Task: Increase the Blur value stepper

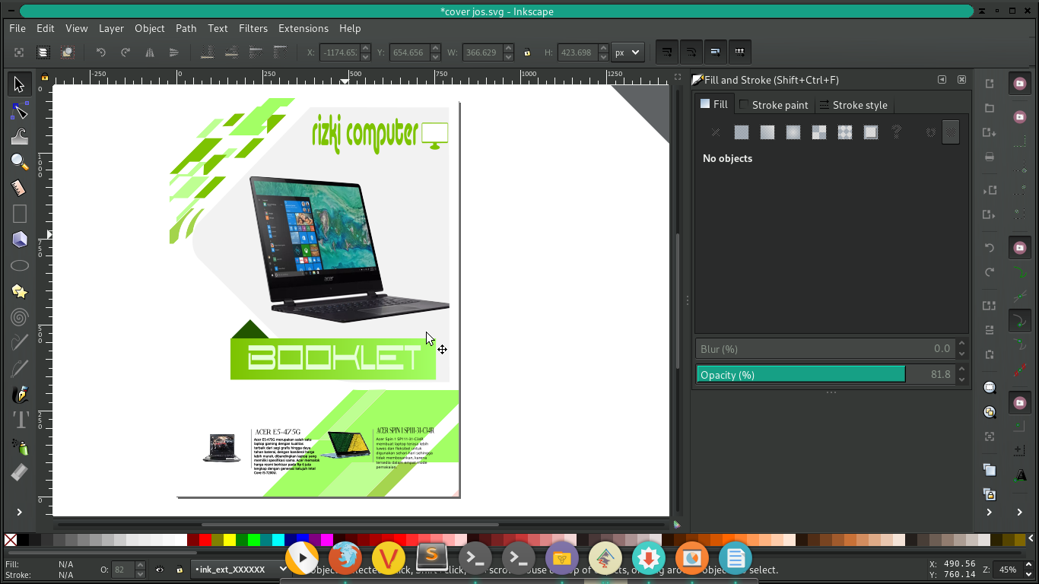Action: 961,344
